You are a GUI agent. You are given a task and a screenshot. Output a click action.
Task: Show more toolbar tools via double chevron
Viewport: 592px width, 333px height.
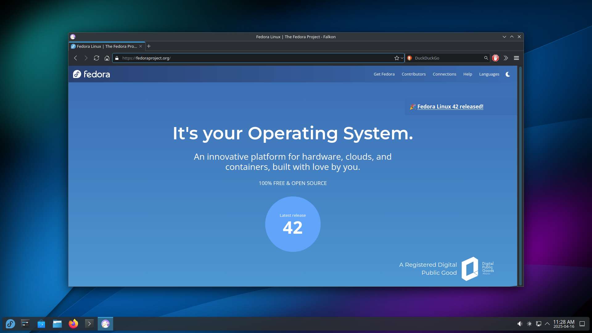[x=506, y=58]
